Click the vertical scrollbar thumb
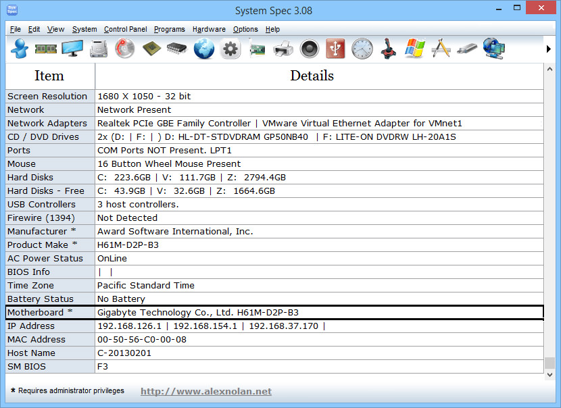The image size is (561, 408). (x=550, y=363)
